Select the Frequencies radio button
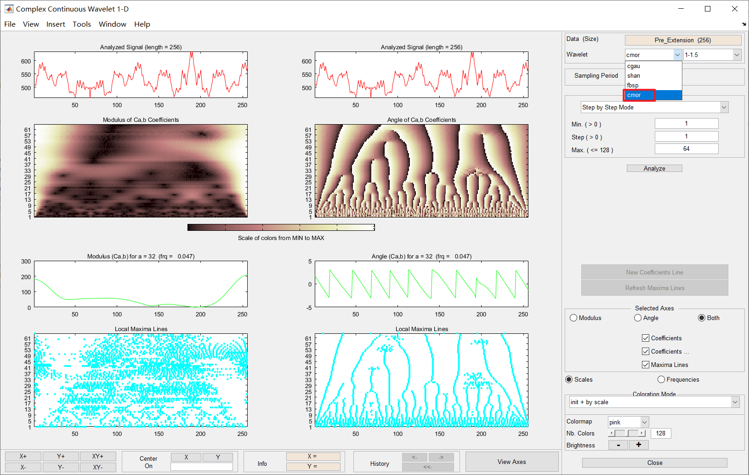This screenshot has height=475, width=749. 661,379
